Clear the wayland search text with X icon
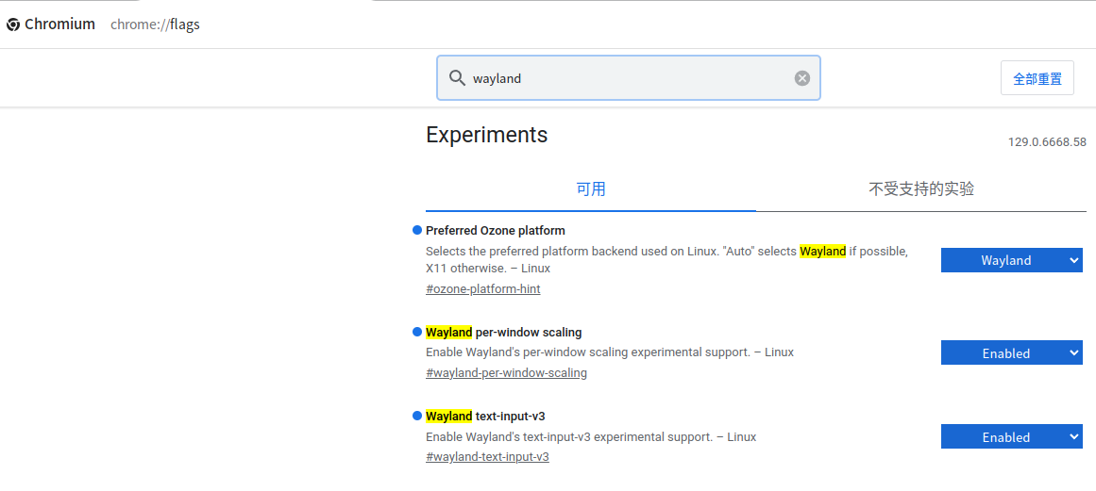 [802, 78]
